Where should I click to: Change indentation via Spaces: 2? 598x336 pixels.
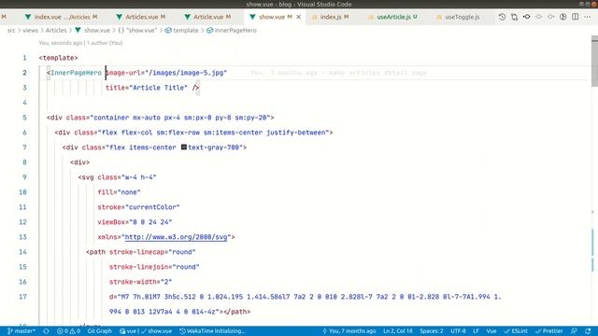[x=432, y=331]
